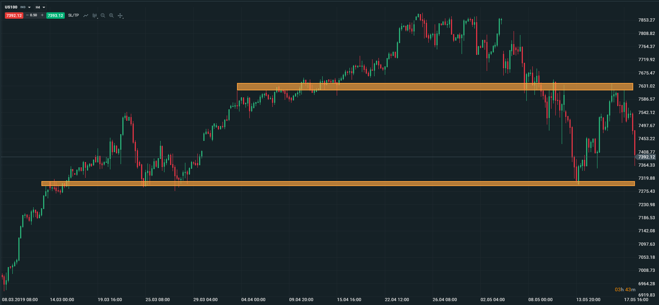The width and height of the screenshot is (659, 305).
Task: Click price axis label 7631.02
Action: 646,86
